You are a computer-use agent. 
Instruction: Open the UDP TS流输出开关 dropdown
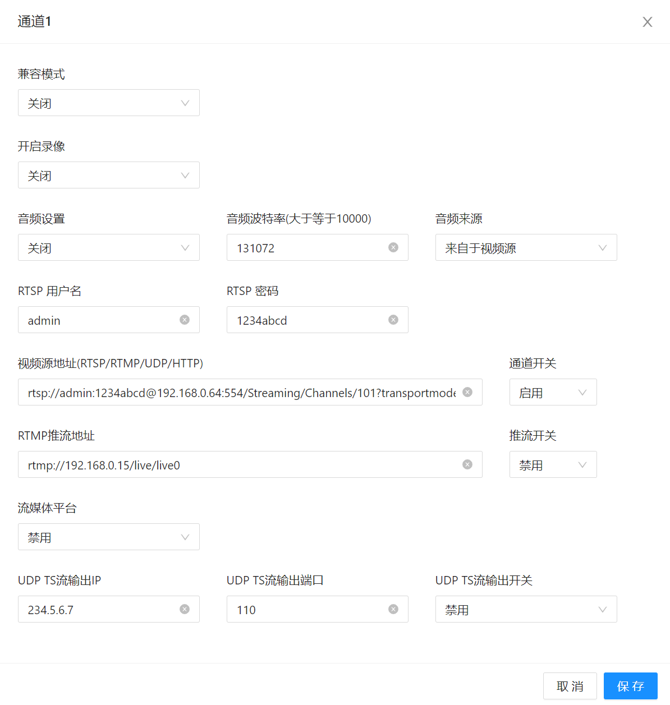[526, 609]
